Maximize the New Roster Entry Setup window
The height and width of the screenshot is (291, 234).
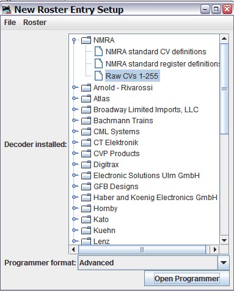(x=216, y=9)
